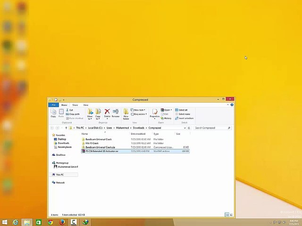Switch to large icons view in status bar
Screen dimensions: 302x226
231,215
